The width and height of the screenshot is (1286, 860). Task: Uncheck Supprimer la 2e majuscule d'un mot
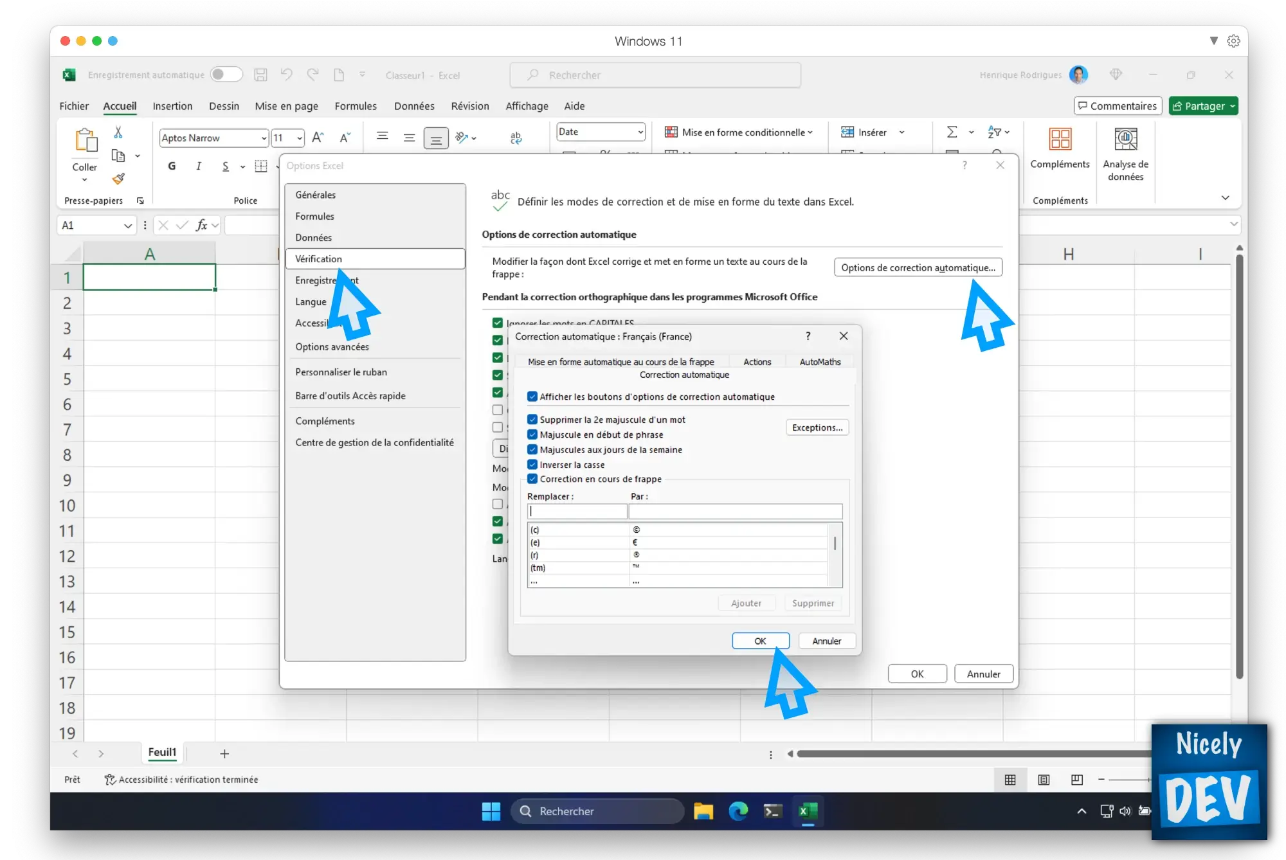point(532,419)
